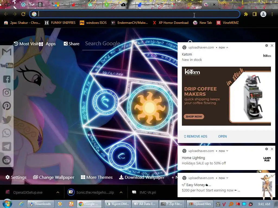This screenshot has height=208, width=278.
Task: Click the browser back arrow
Action: [6, 14]
